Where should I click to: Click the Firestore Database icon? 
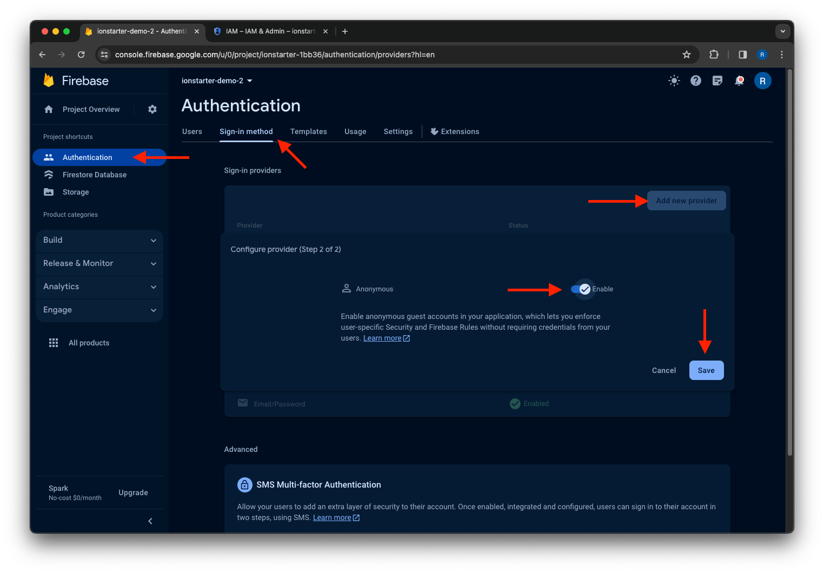[x=49, y=175]
